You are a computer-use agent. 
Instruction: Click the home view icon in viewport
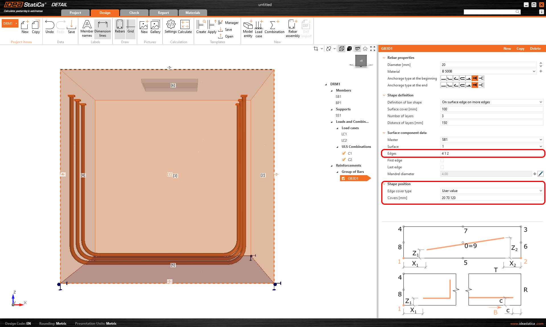(365, 49)
